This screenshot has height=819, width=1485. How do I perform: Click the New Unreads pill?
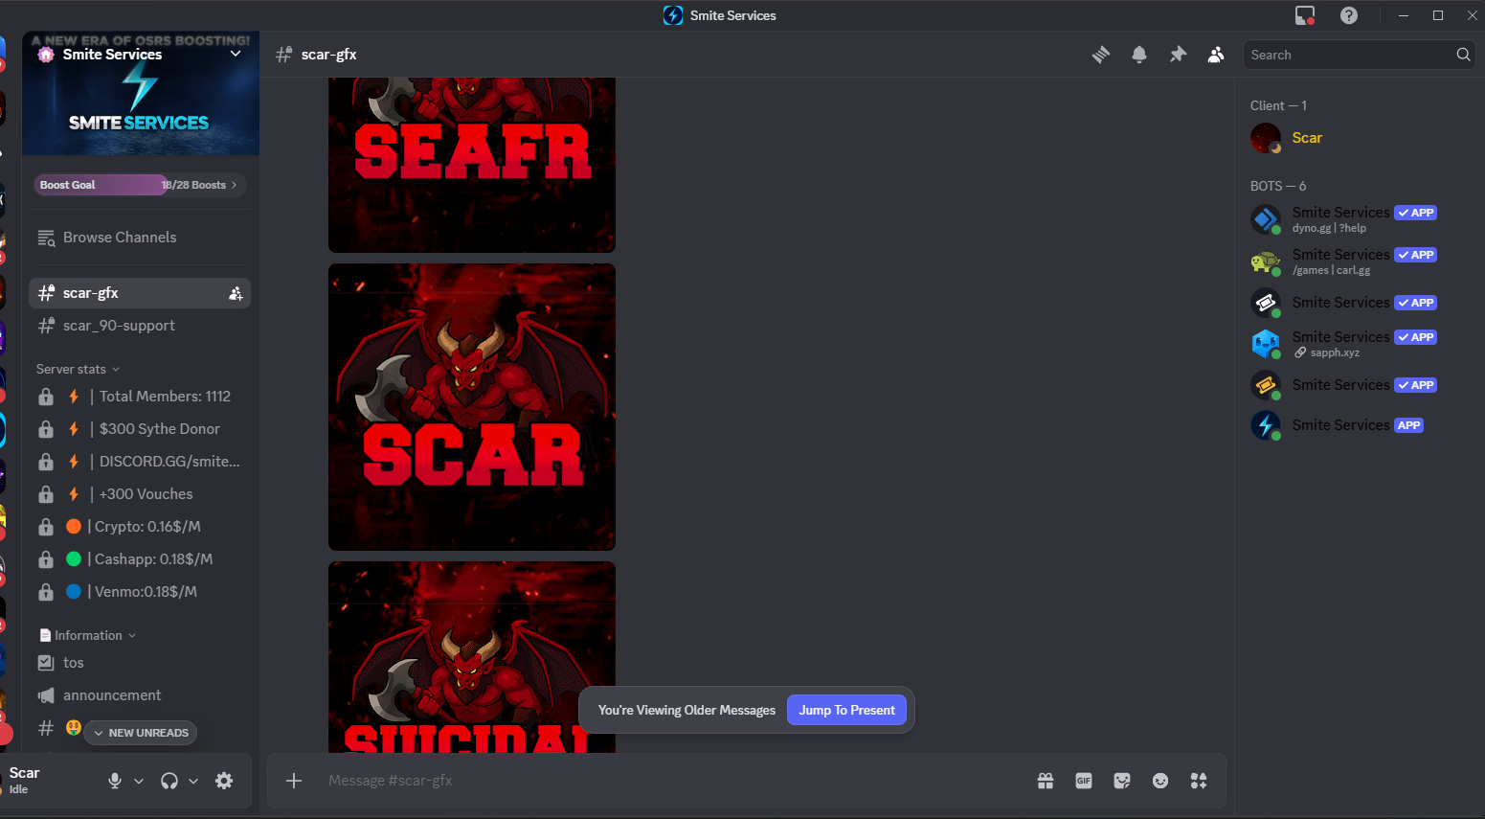[141, 733]
